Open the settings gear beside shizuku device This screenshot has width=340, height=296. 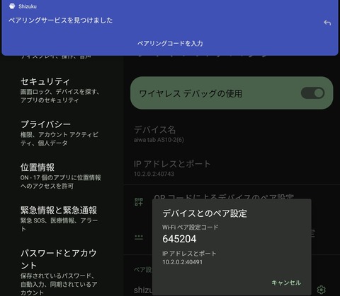pyautogui.click(x=321, y=290)
